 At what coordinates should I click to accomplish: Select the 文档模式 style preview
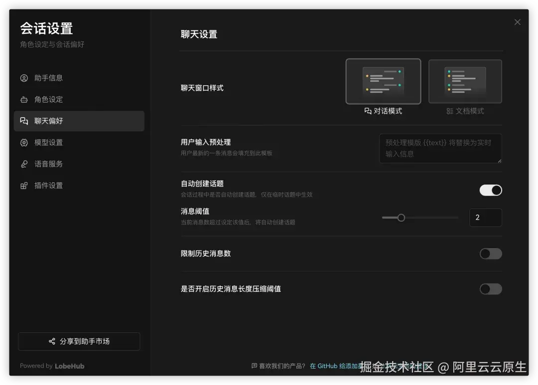tap(465, 81)
